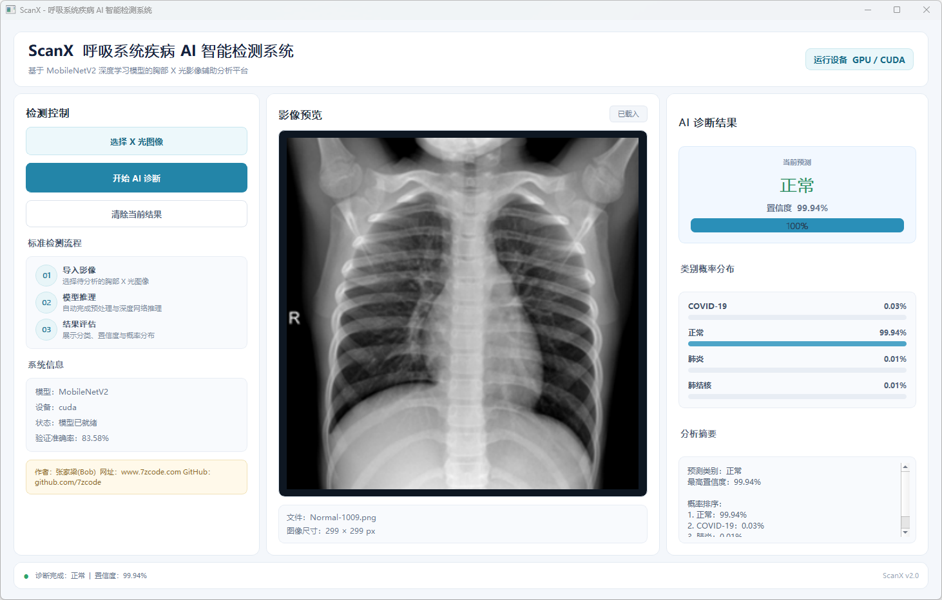Click the file name Normal-1009.png info box

click(x=463, y=524)
